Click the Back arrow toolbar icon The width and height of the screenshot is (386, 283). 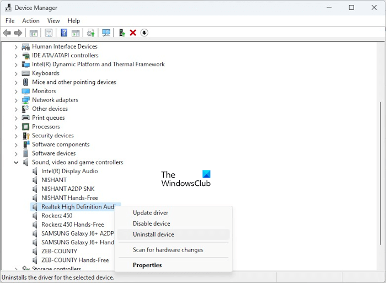tap(7, 33)
